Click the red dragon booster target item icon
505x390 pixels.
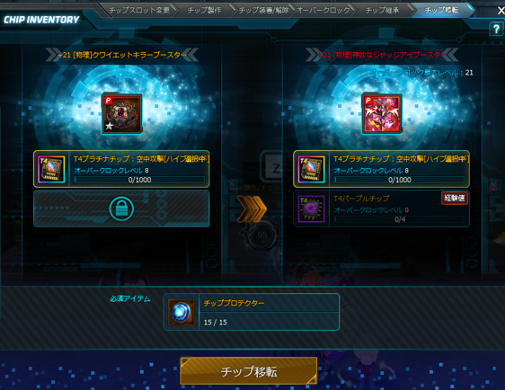[x=382, y=114]
